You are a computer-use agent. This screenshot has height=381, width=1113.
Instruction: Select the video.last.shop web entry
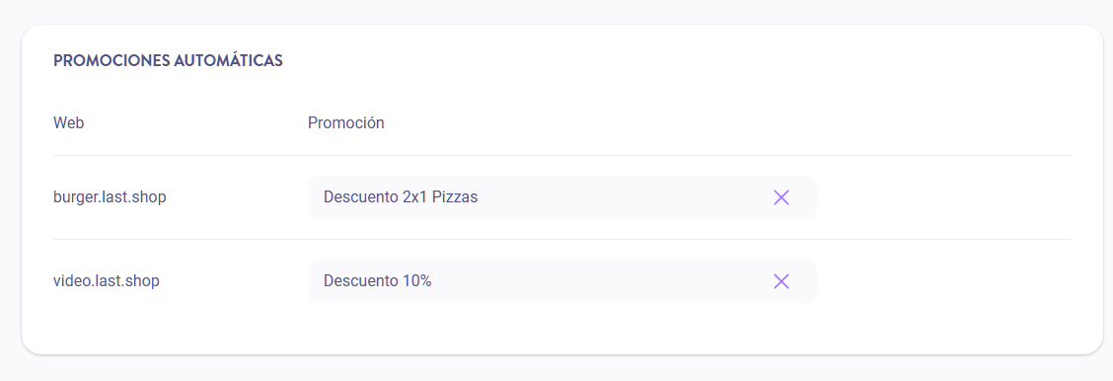107,281
